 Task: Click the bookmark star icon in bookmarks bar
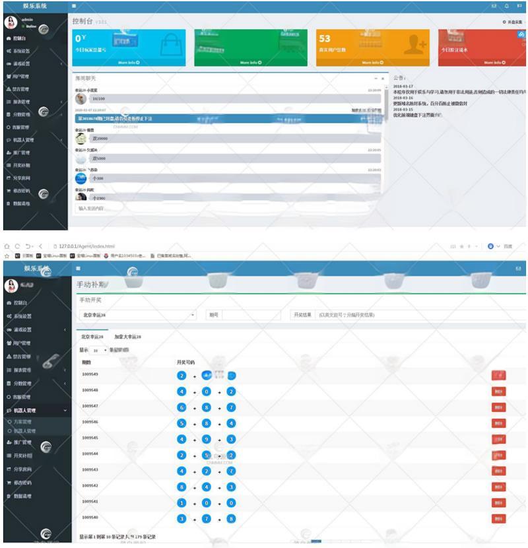[7, 255]
